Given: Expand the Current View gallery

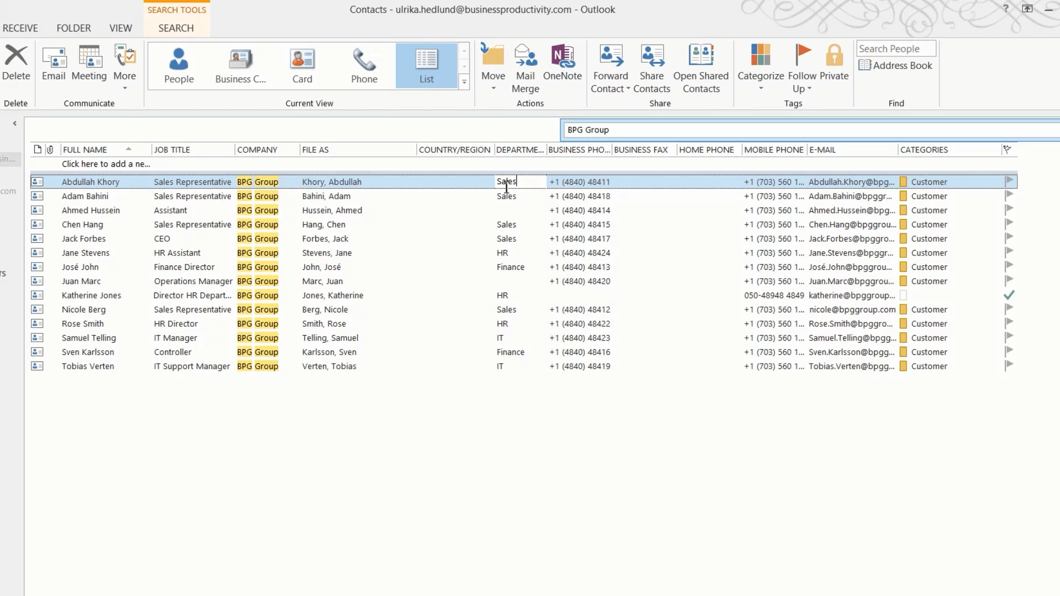Looking at the screenshot, I should point(464,82).
